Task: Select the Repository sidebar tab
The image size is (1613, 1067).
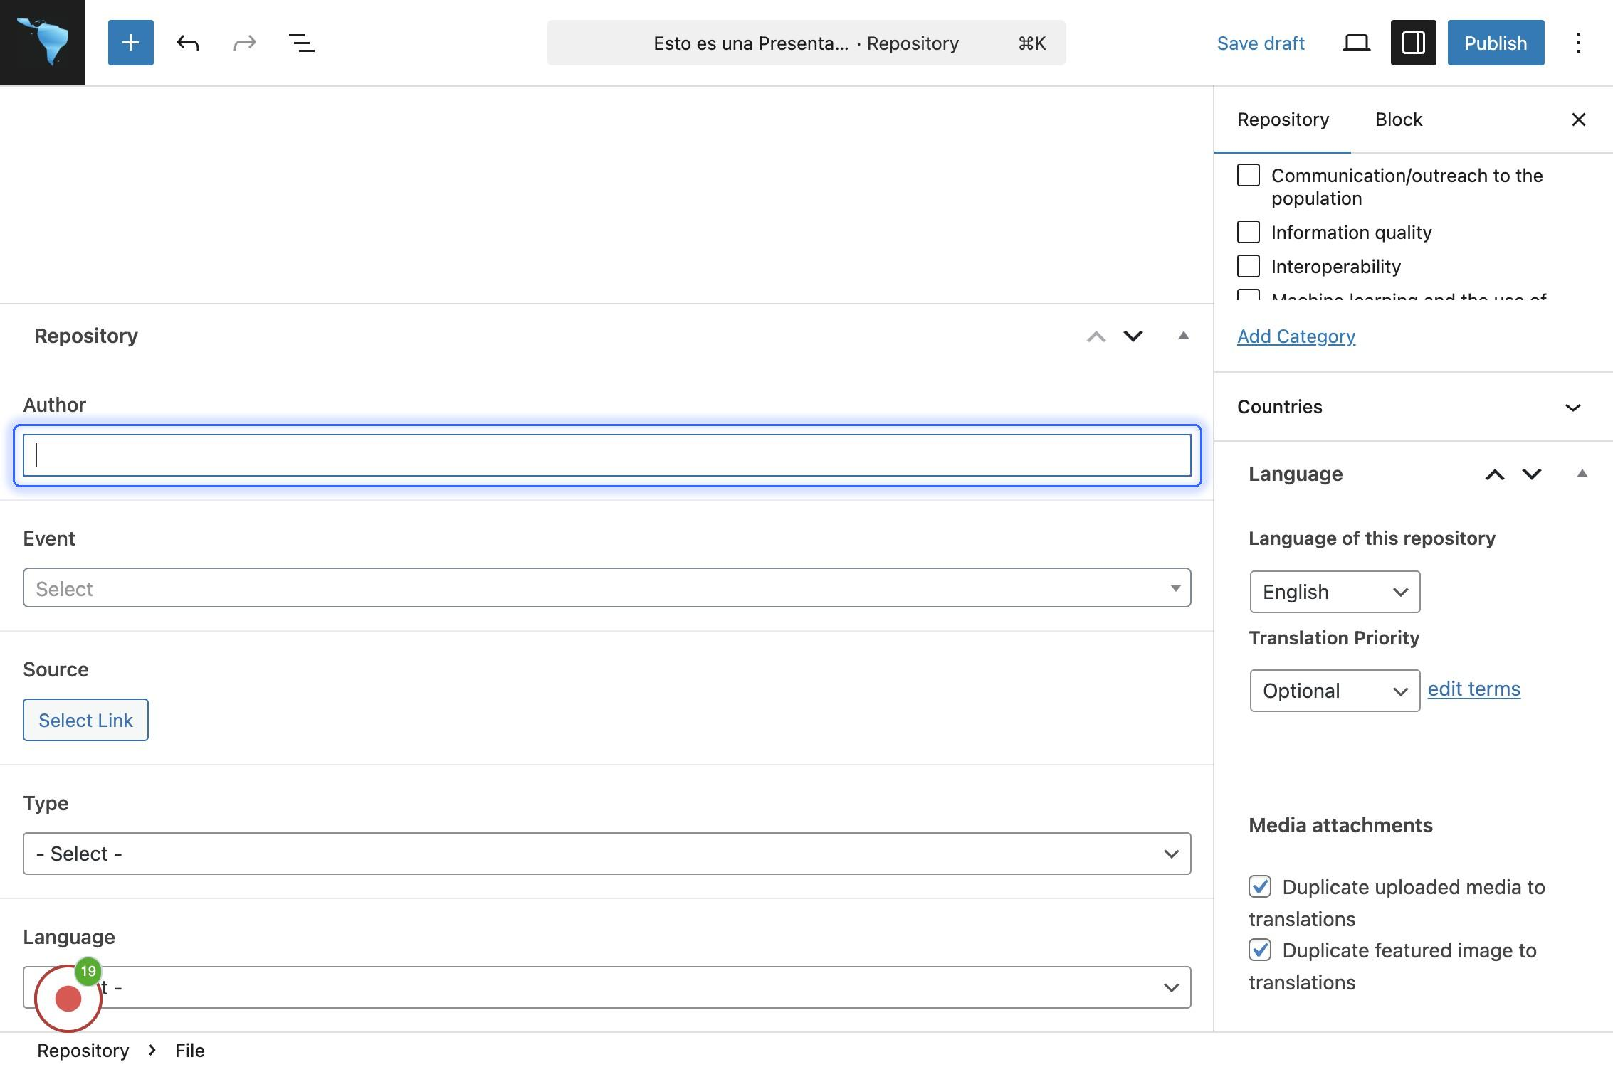Action: click(1283, 120)
